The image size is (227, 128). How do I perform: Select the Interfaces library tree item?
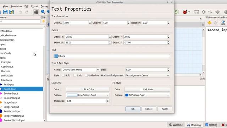(6, 80)
